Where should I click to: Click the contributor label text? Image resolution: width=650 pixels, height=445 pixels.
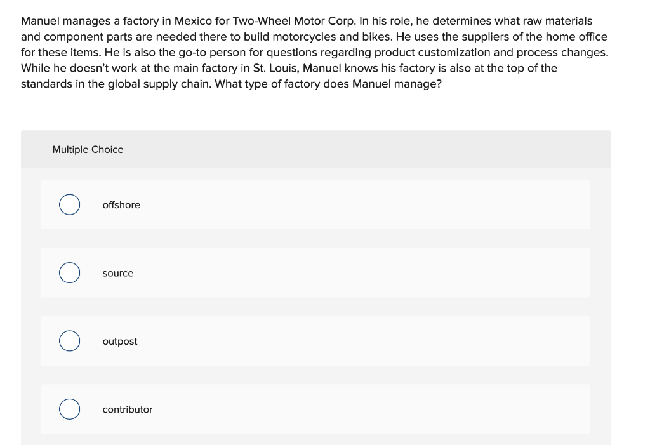pos(128,409)
